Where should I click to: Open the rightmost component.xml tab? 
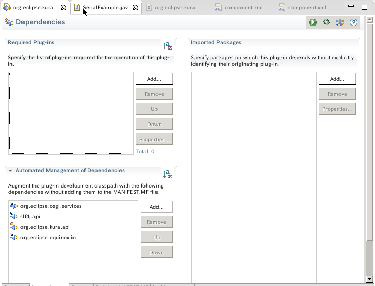pyautogui.click(x=303, y=8)
